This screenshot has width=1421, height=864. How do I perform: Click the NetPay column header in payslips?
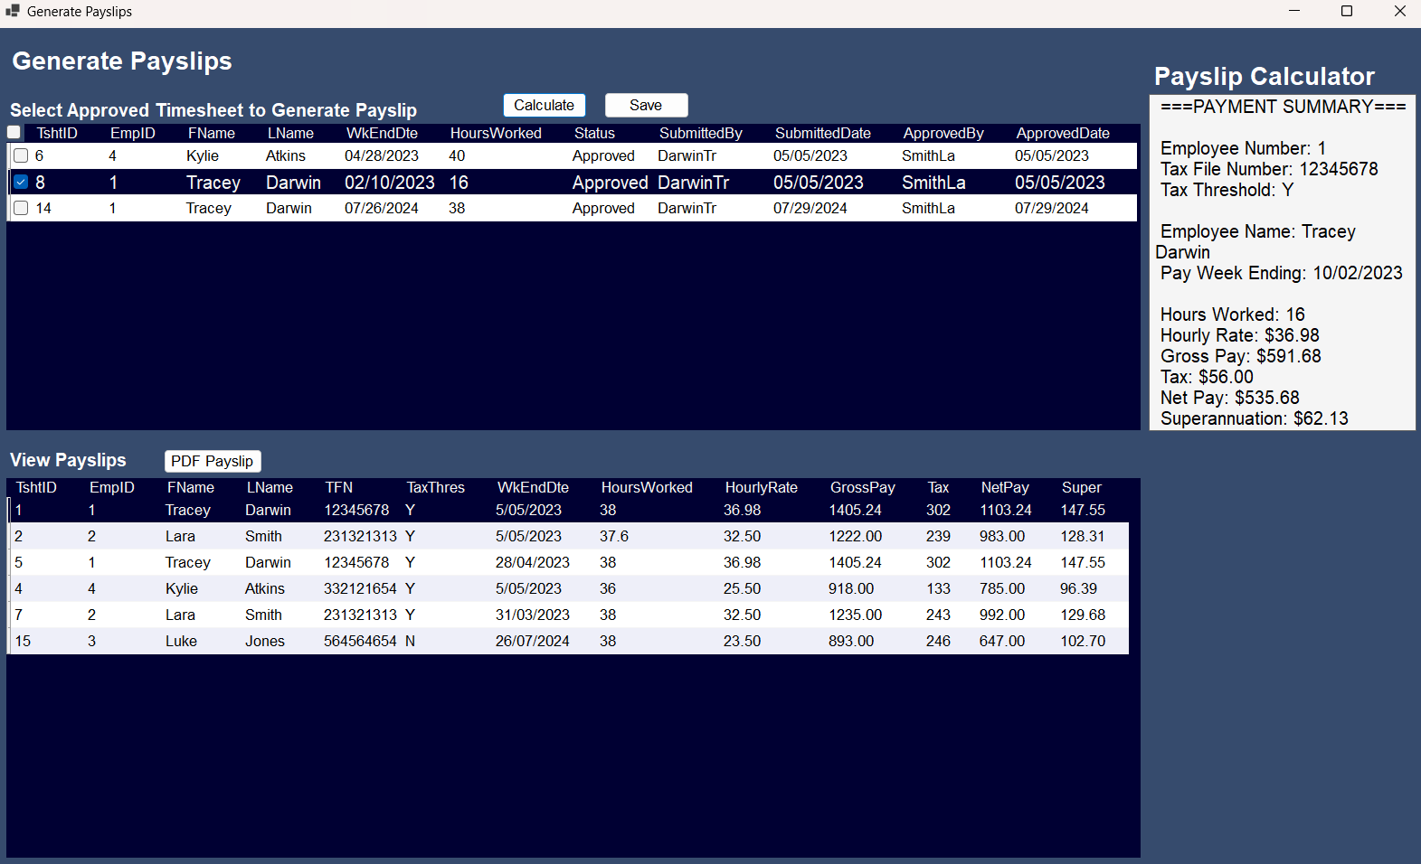tap(1004, 488)
